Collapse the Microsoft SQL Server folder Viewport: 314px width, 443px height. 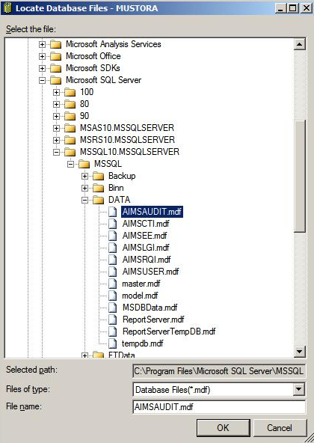click(x=42, y=80)
